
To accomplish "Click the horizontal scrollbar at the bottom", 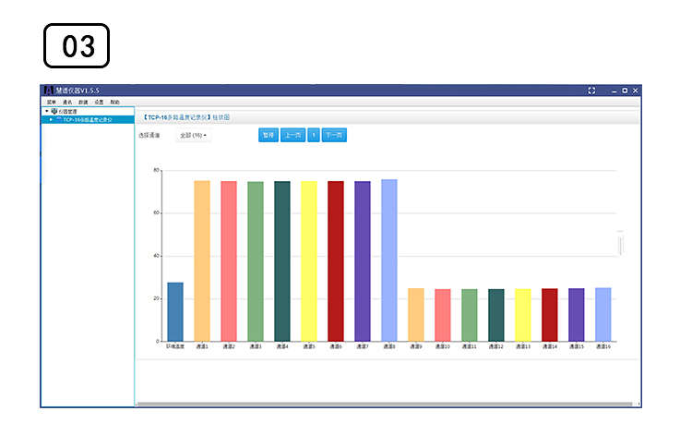I will tap(385, 404).
